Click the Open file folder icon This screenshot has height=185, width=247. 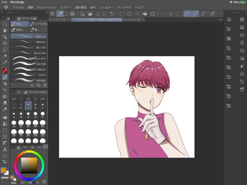pyautogui.click(x=90, y=14)
